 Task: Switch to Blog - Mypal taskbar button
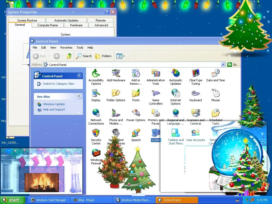coord(91,200)
